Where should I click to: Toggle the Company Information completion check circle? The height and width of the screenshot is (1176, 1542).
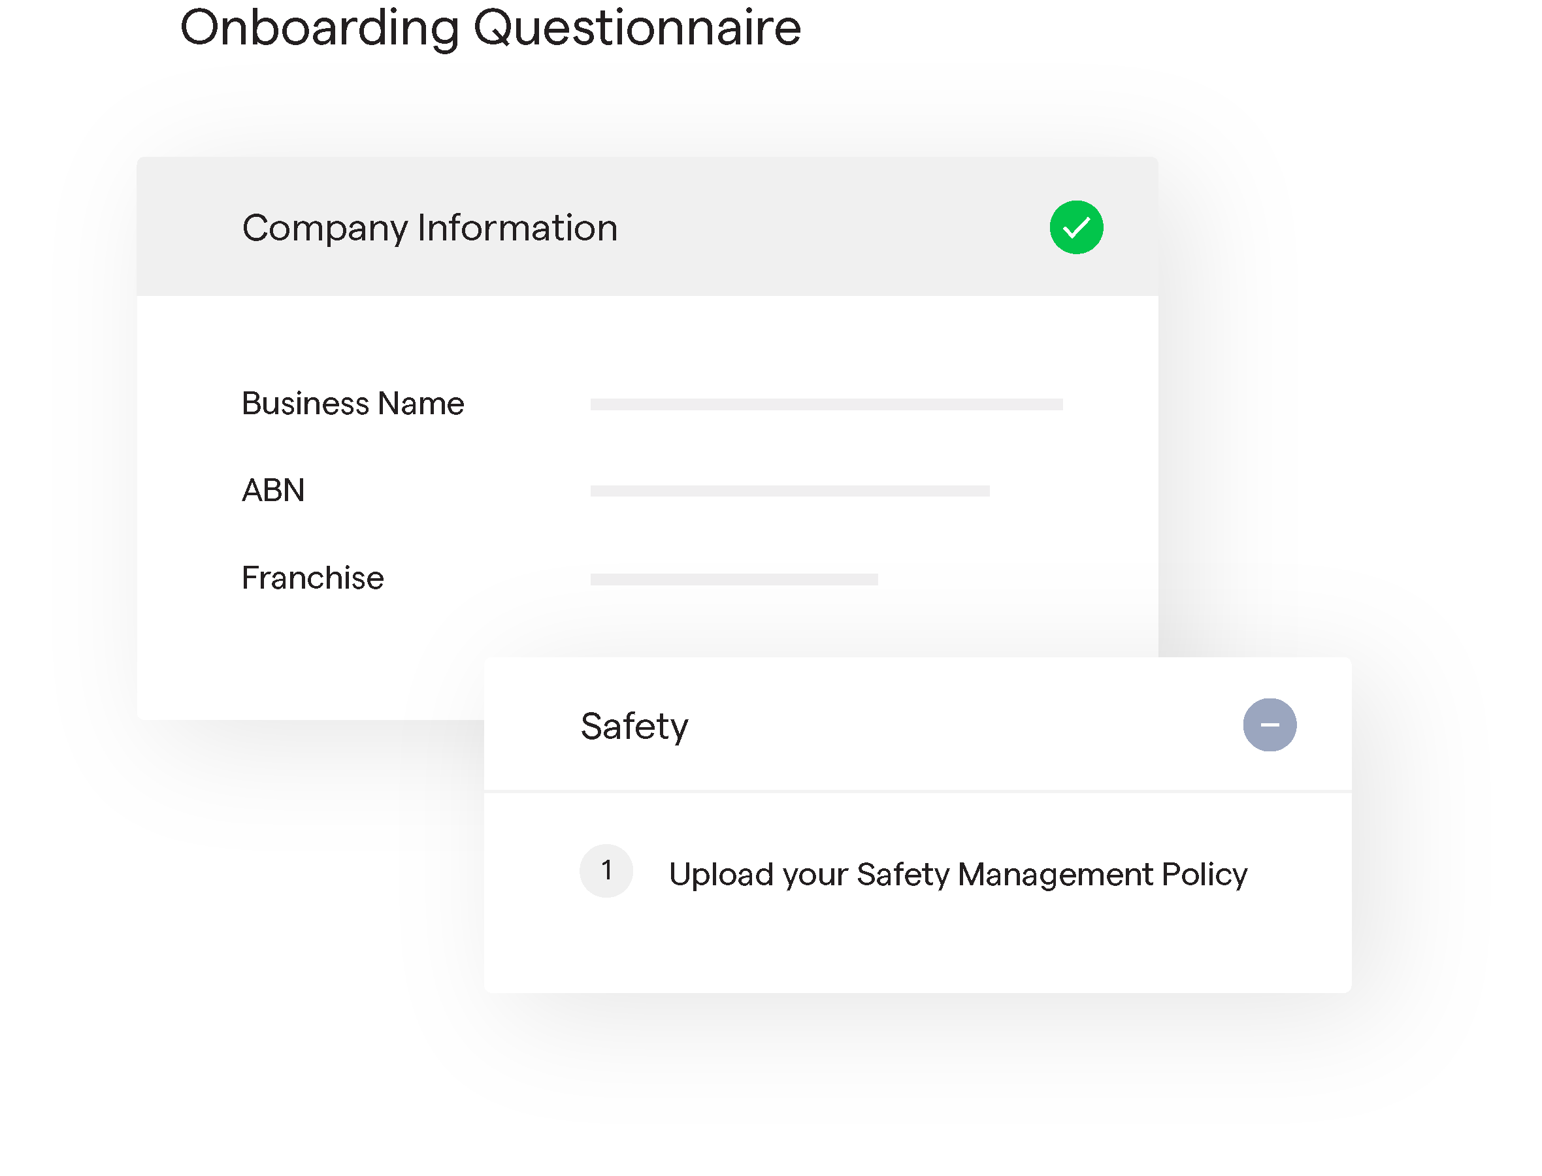1076,227
